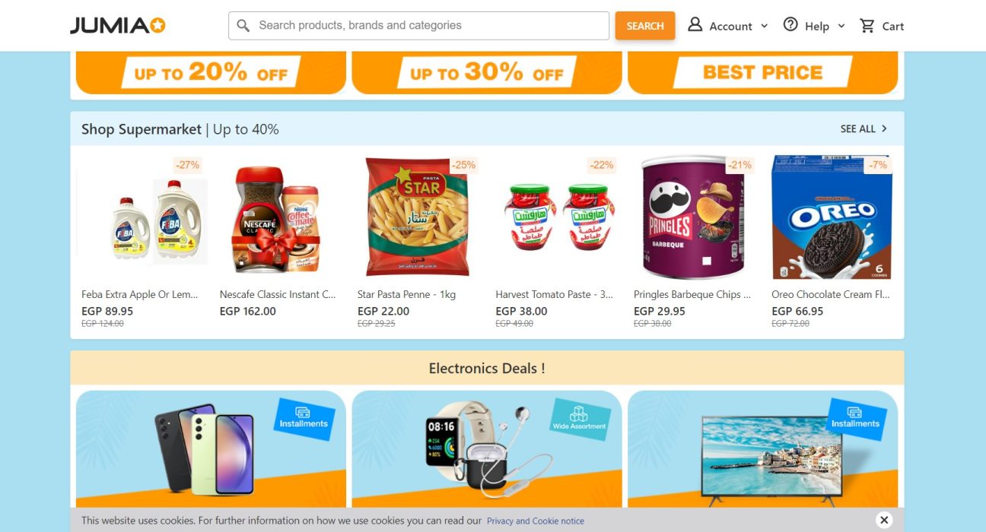
Task: Click the Installments badge on phones banner
Action: [304, 420]
